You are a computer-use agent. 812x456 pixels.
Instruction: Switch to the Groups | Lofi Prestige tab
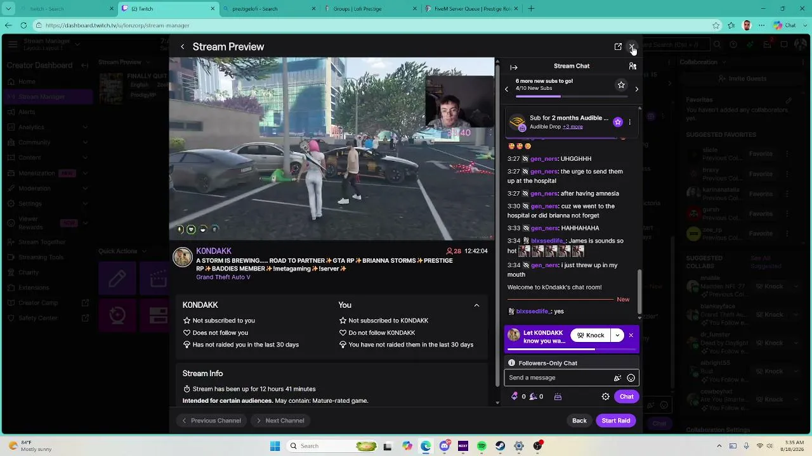[x=370, y=9]
